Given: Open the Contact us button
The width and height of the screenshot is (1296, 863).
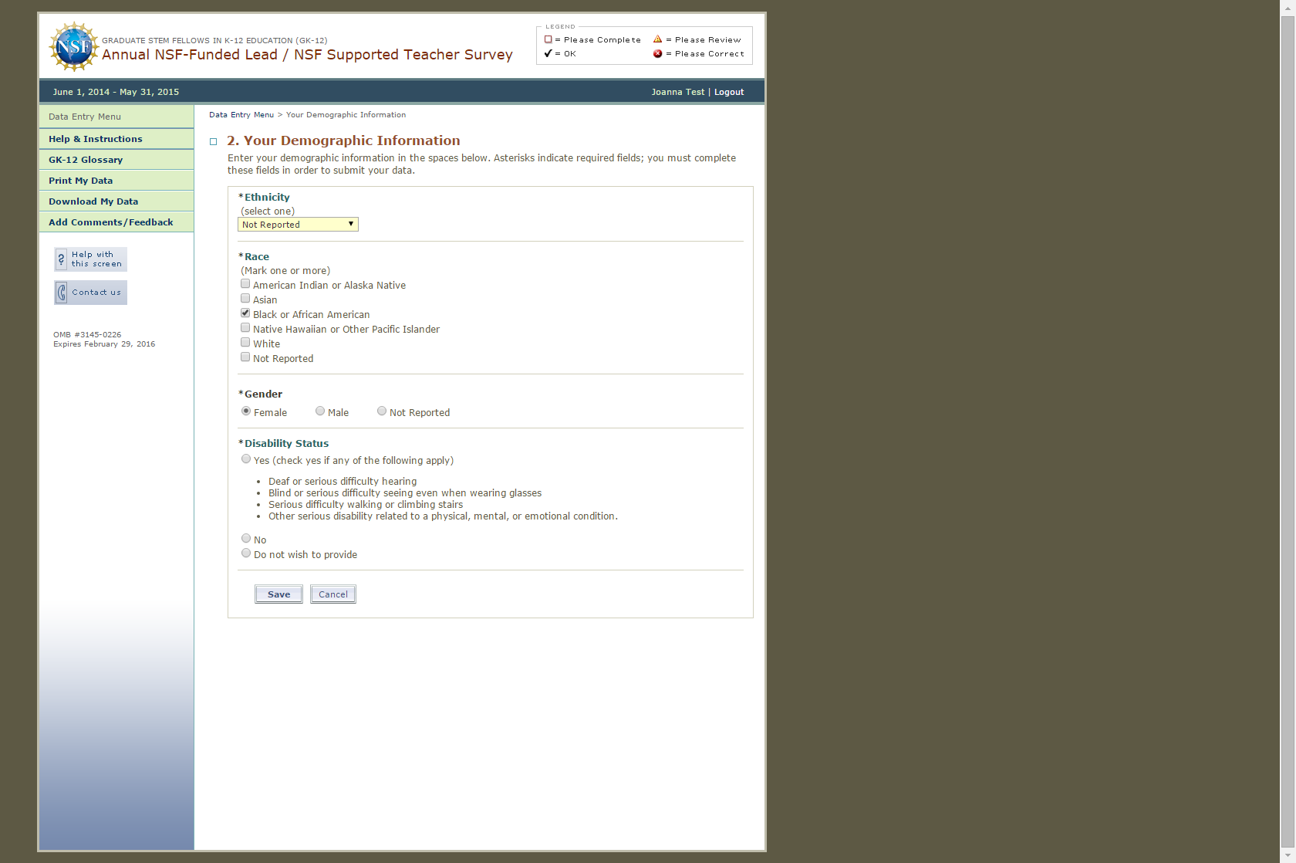Looking at the screenshot, I should click(90, 293).
